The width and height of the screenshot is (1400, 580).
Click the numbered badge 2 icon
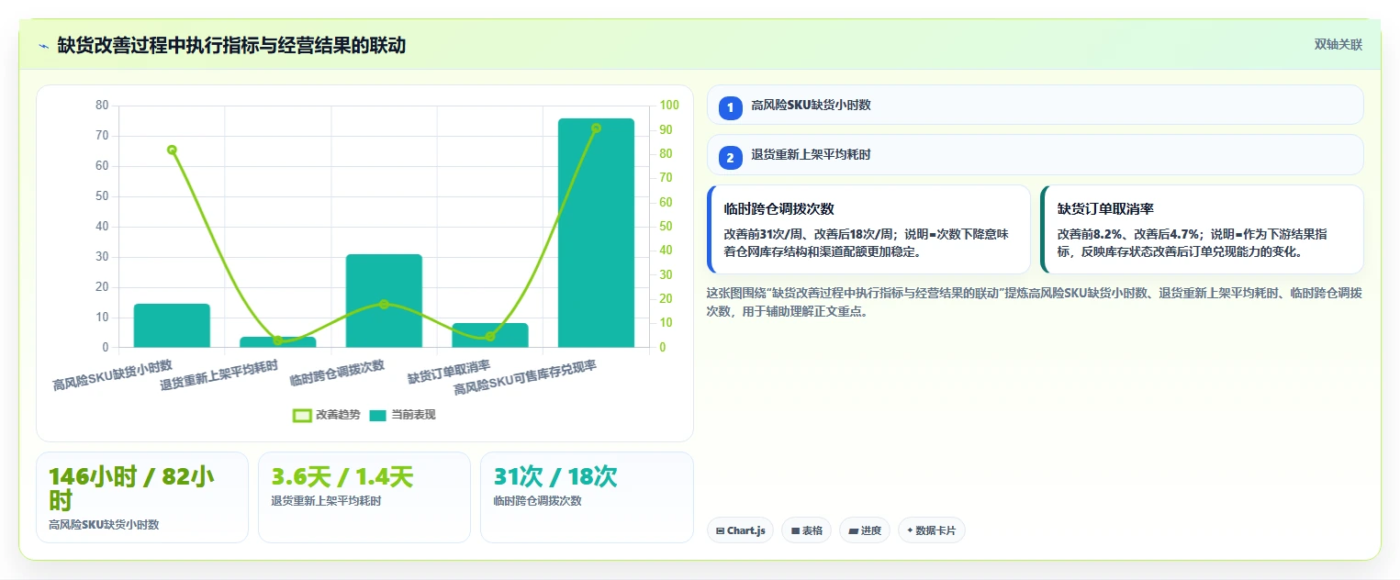(730, 158)
